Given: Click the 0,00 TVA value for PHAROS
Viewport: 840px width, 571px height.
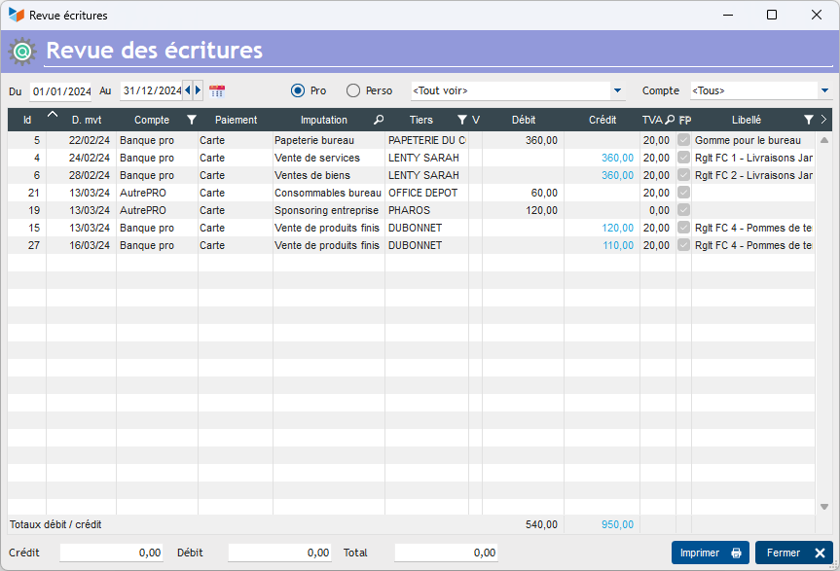Looking at the screenshot, I should 659,210.
